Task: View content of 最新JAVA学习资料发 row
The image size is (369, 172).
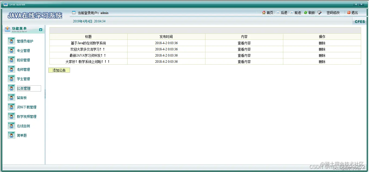Action: coord(244,55)
